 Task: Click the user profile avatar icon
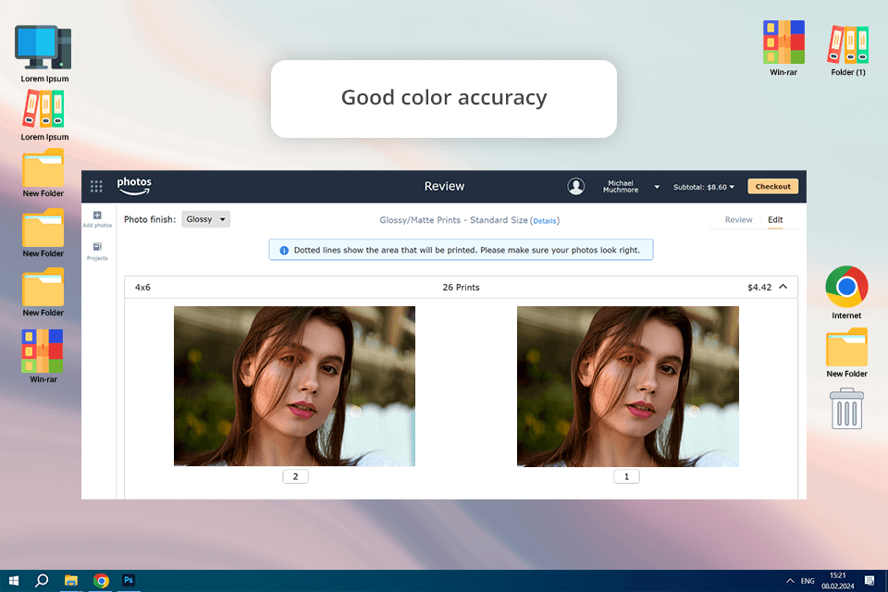[576, 186]
